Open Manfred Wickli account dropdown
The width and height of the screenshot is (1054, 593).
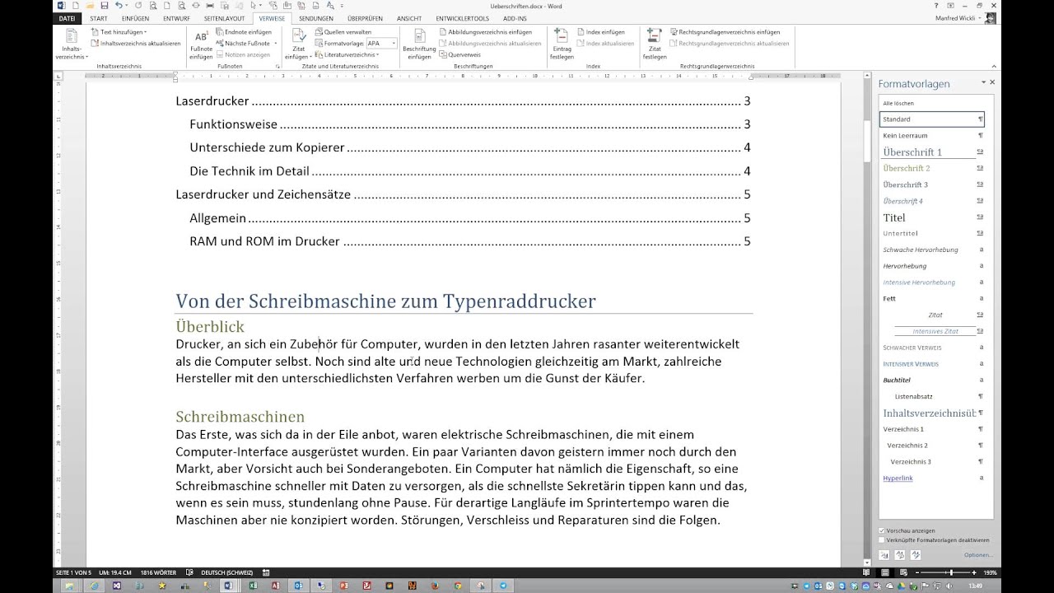pyautogui.click(x=960, y=17)
